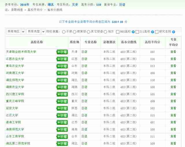The height and width of the screenshot is (147, 185).
Task: Favorite 河南理工大学 using +收藏
Action: [62, 73]
